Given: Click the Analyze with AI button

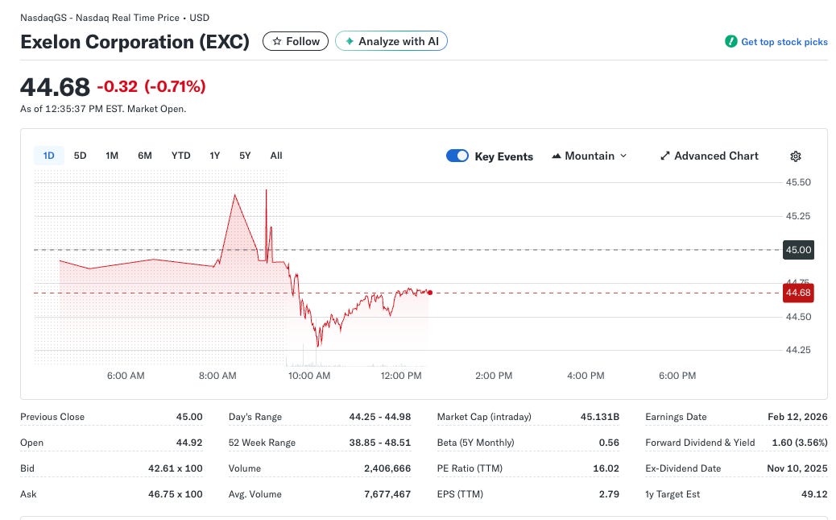Looking at the screenshot, I should point(391,41).
